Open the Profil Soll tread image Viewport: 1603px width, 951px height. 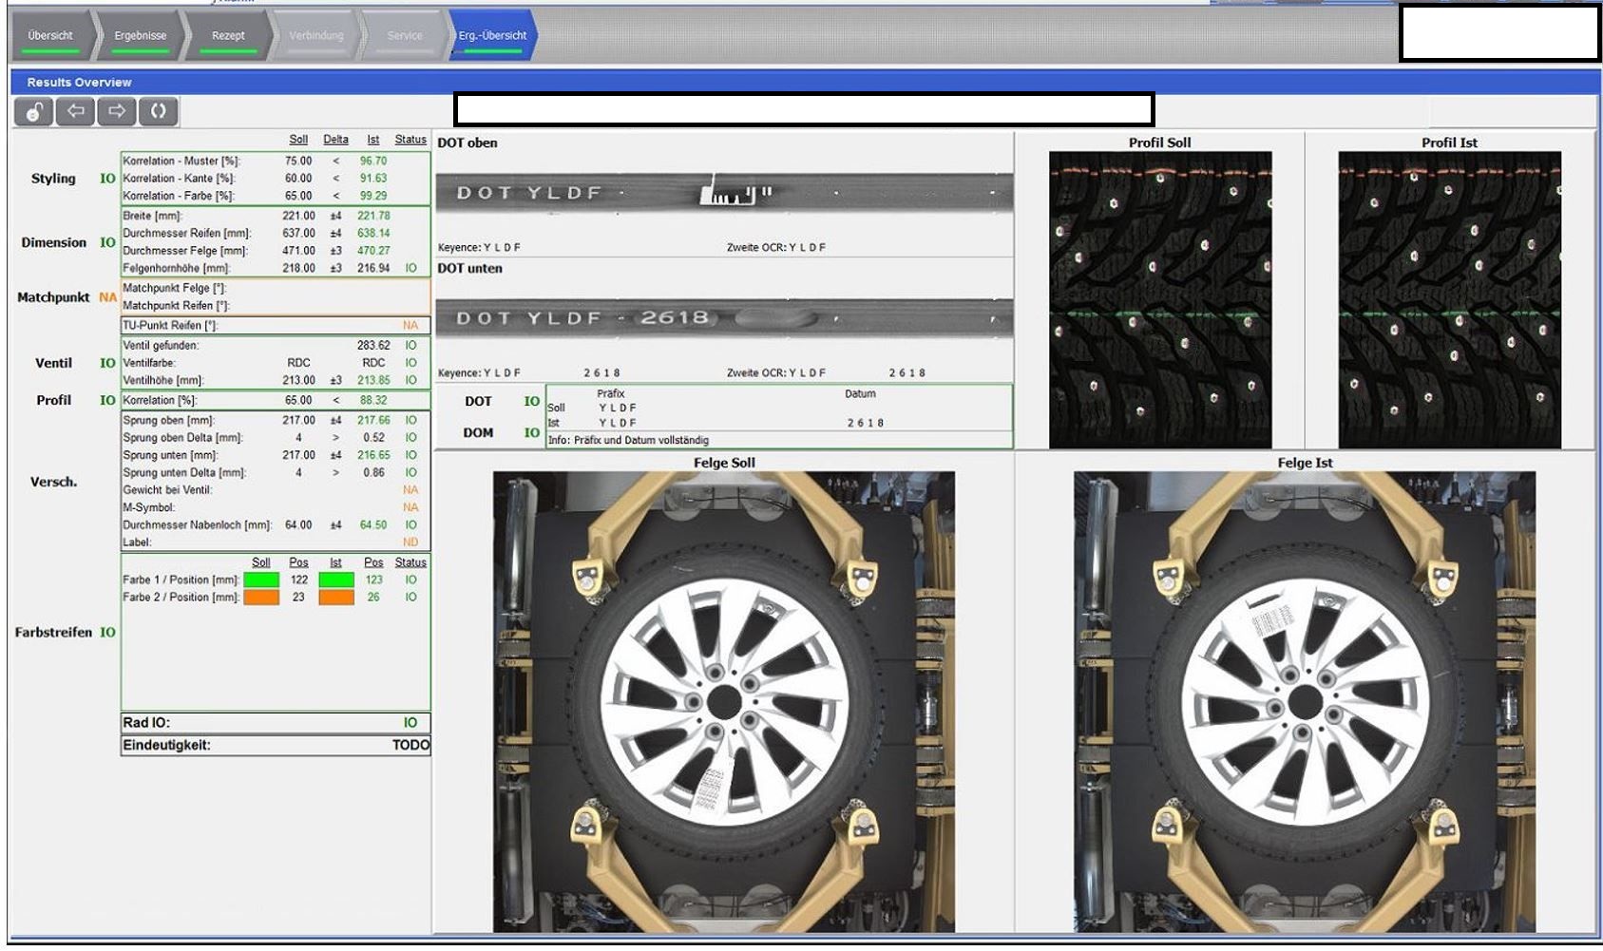tap(1160, 300)
